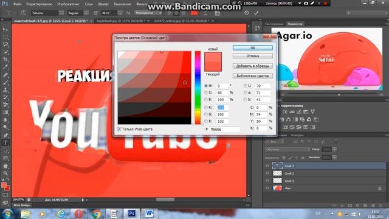This screenshot has height=219, width=389.
Task: Select the Zoom tool in toolbox
Action: point(5,173)
